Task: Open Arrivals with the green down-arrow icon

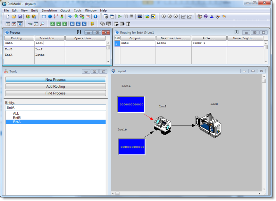Action: point(76,17)
